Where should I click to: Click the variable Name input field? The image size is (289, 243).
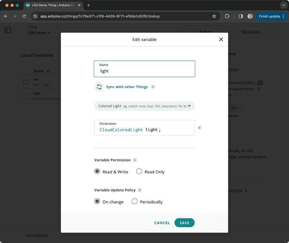click(144, 71)
